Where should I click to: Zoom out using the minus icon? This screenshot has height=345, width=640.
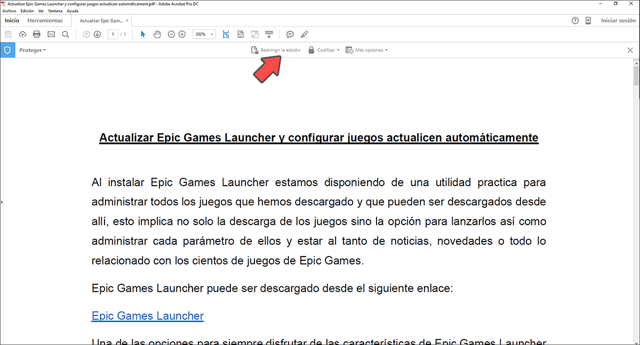(x=171, y=34)
